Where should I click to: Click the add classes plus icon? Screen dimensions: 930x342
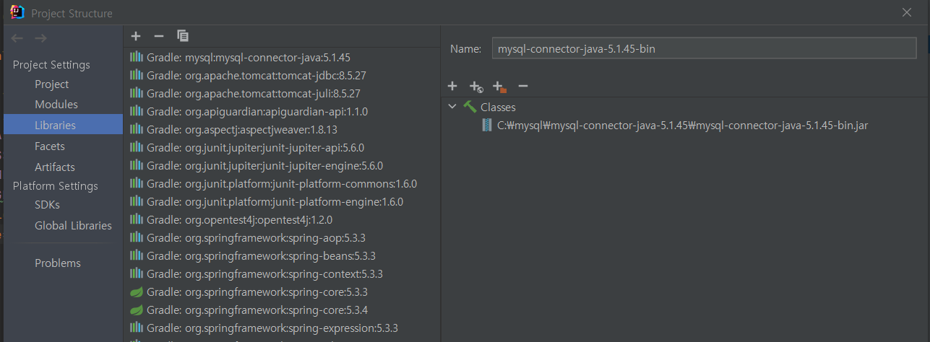point(452,86)
